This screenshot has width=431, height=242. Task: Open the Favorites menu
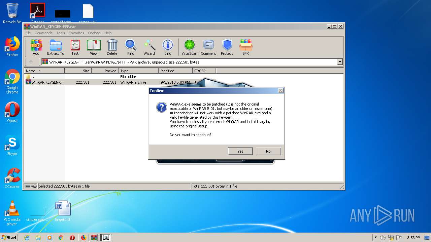point(76,33)
